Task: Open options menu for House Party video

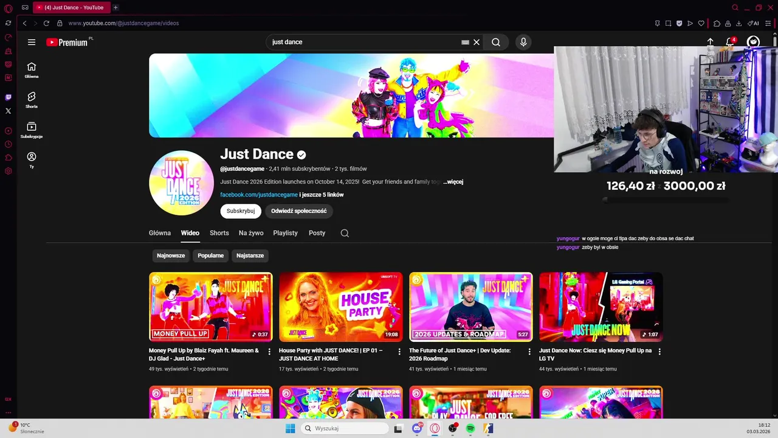Action: coord(399,352)
